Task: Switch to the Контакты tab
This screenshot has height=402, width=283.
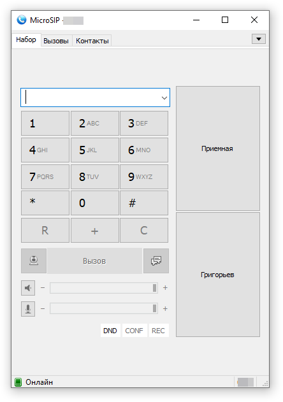Action: coord(92,41)
